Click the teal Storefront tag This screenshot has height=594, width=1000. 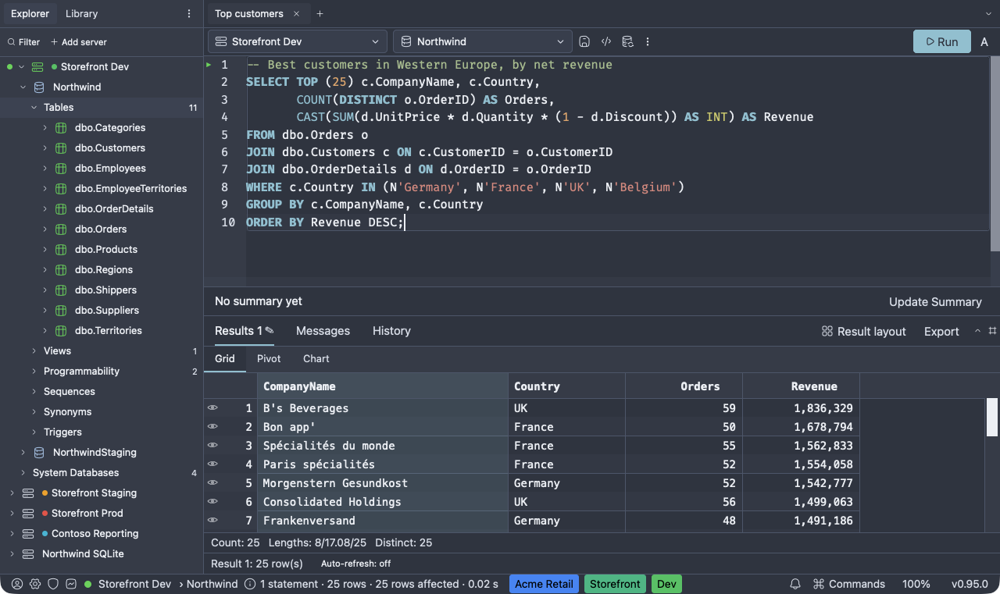(x=616, y=584)
